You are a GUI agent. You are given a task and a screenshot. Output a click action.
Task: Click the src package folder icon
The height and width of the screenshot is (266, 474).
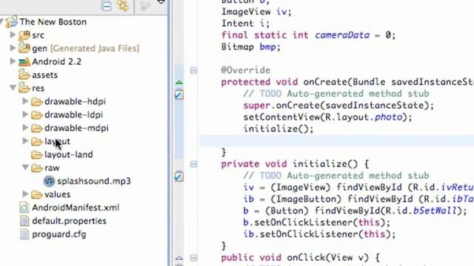pos(24,35)
